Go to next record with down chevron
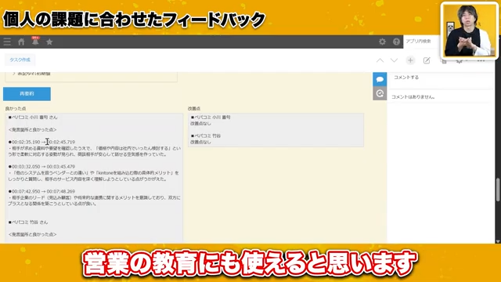This screenshot has width=501, height=282. click(394, 60)
